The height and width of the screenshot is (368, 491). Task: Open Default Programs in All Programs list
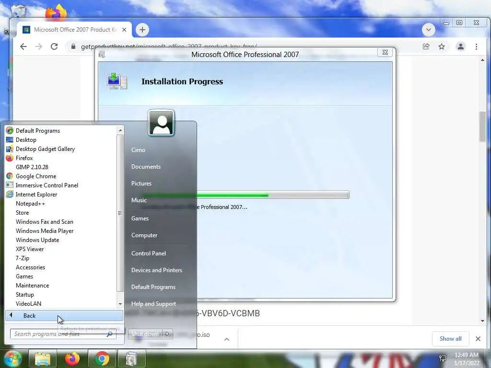click(x=37, y=131)
